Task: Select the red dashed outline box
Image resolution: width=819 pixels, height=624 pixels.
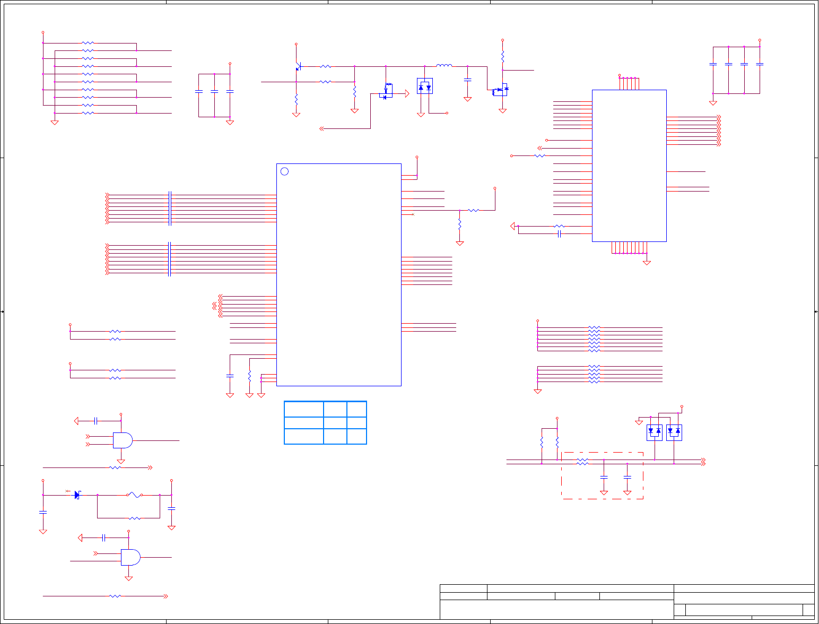Action: (x=603, y=475)
